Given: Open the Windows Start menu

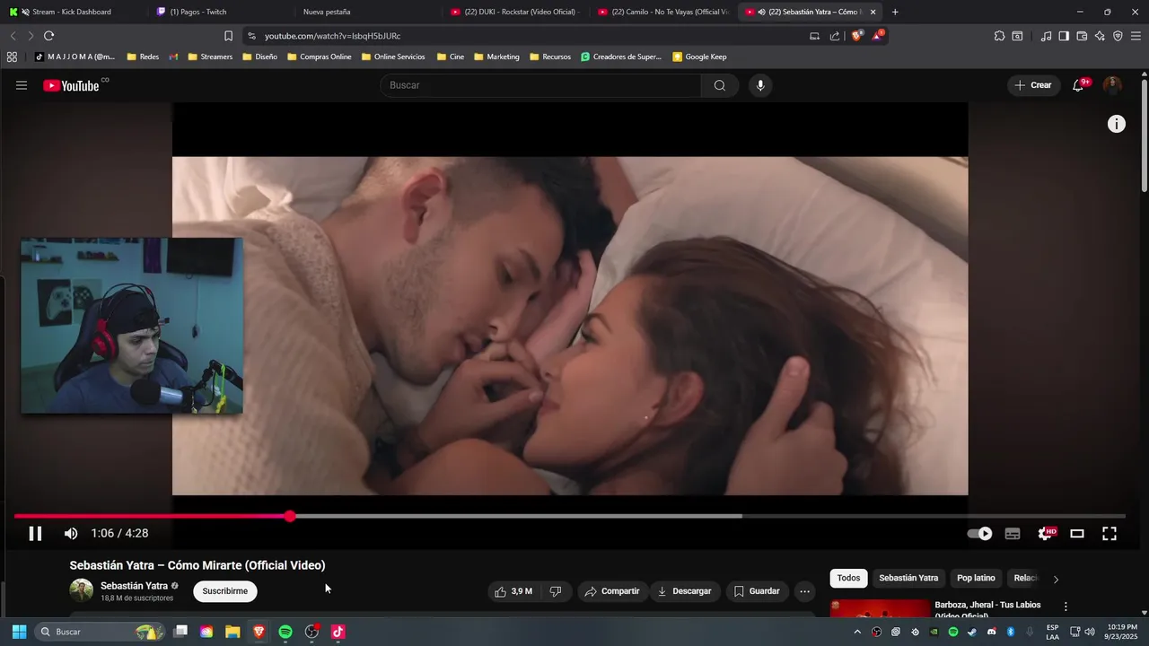Looking at the screenshot, I should 19,632.
